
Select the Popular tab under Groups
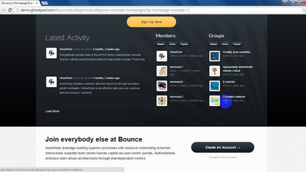point(237,44)
